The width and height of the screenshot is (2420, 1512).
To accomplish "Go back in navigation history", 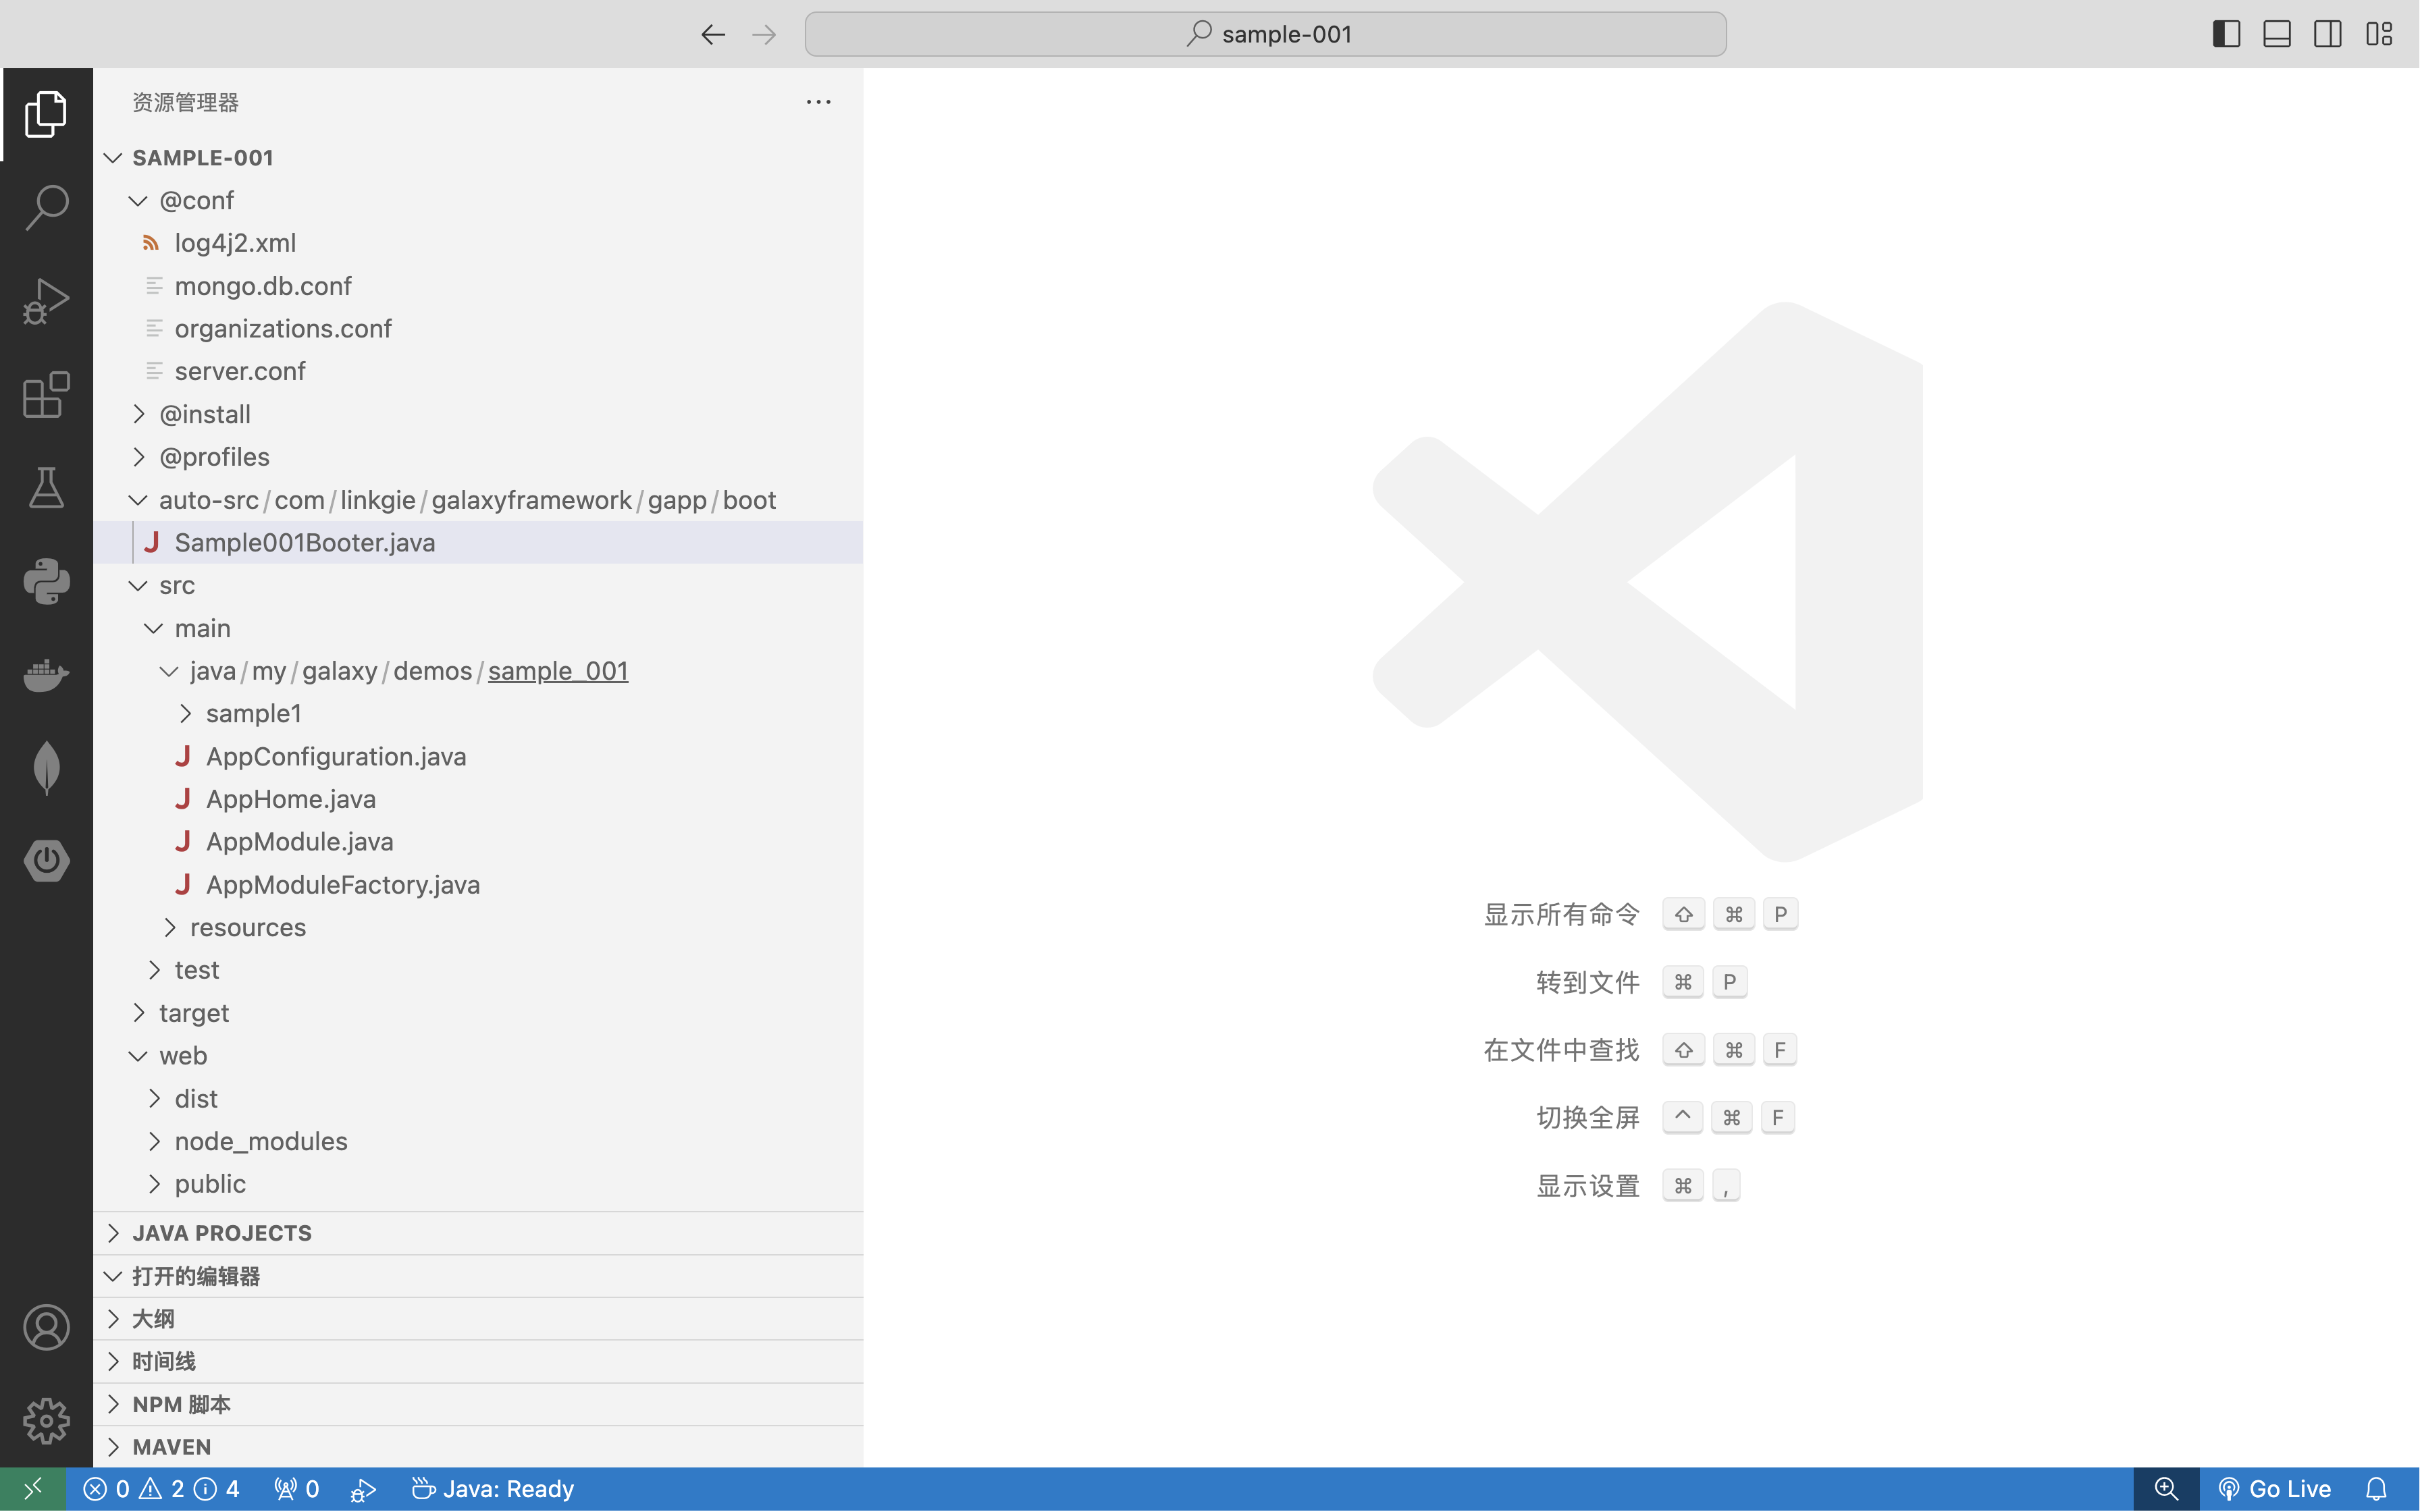I will coord(713,35).
